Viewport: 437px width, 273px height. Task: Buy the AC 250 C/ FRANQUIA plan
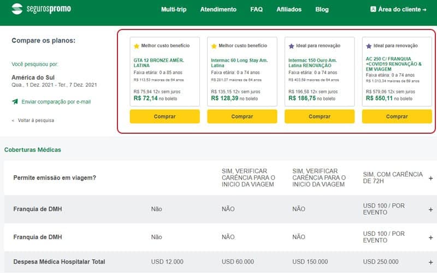click(397, 116)
